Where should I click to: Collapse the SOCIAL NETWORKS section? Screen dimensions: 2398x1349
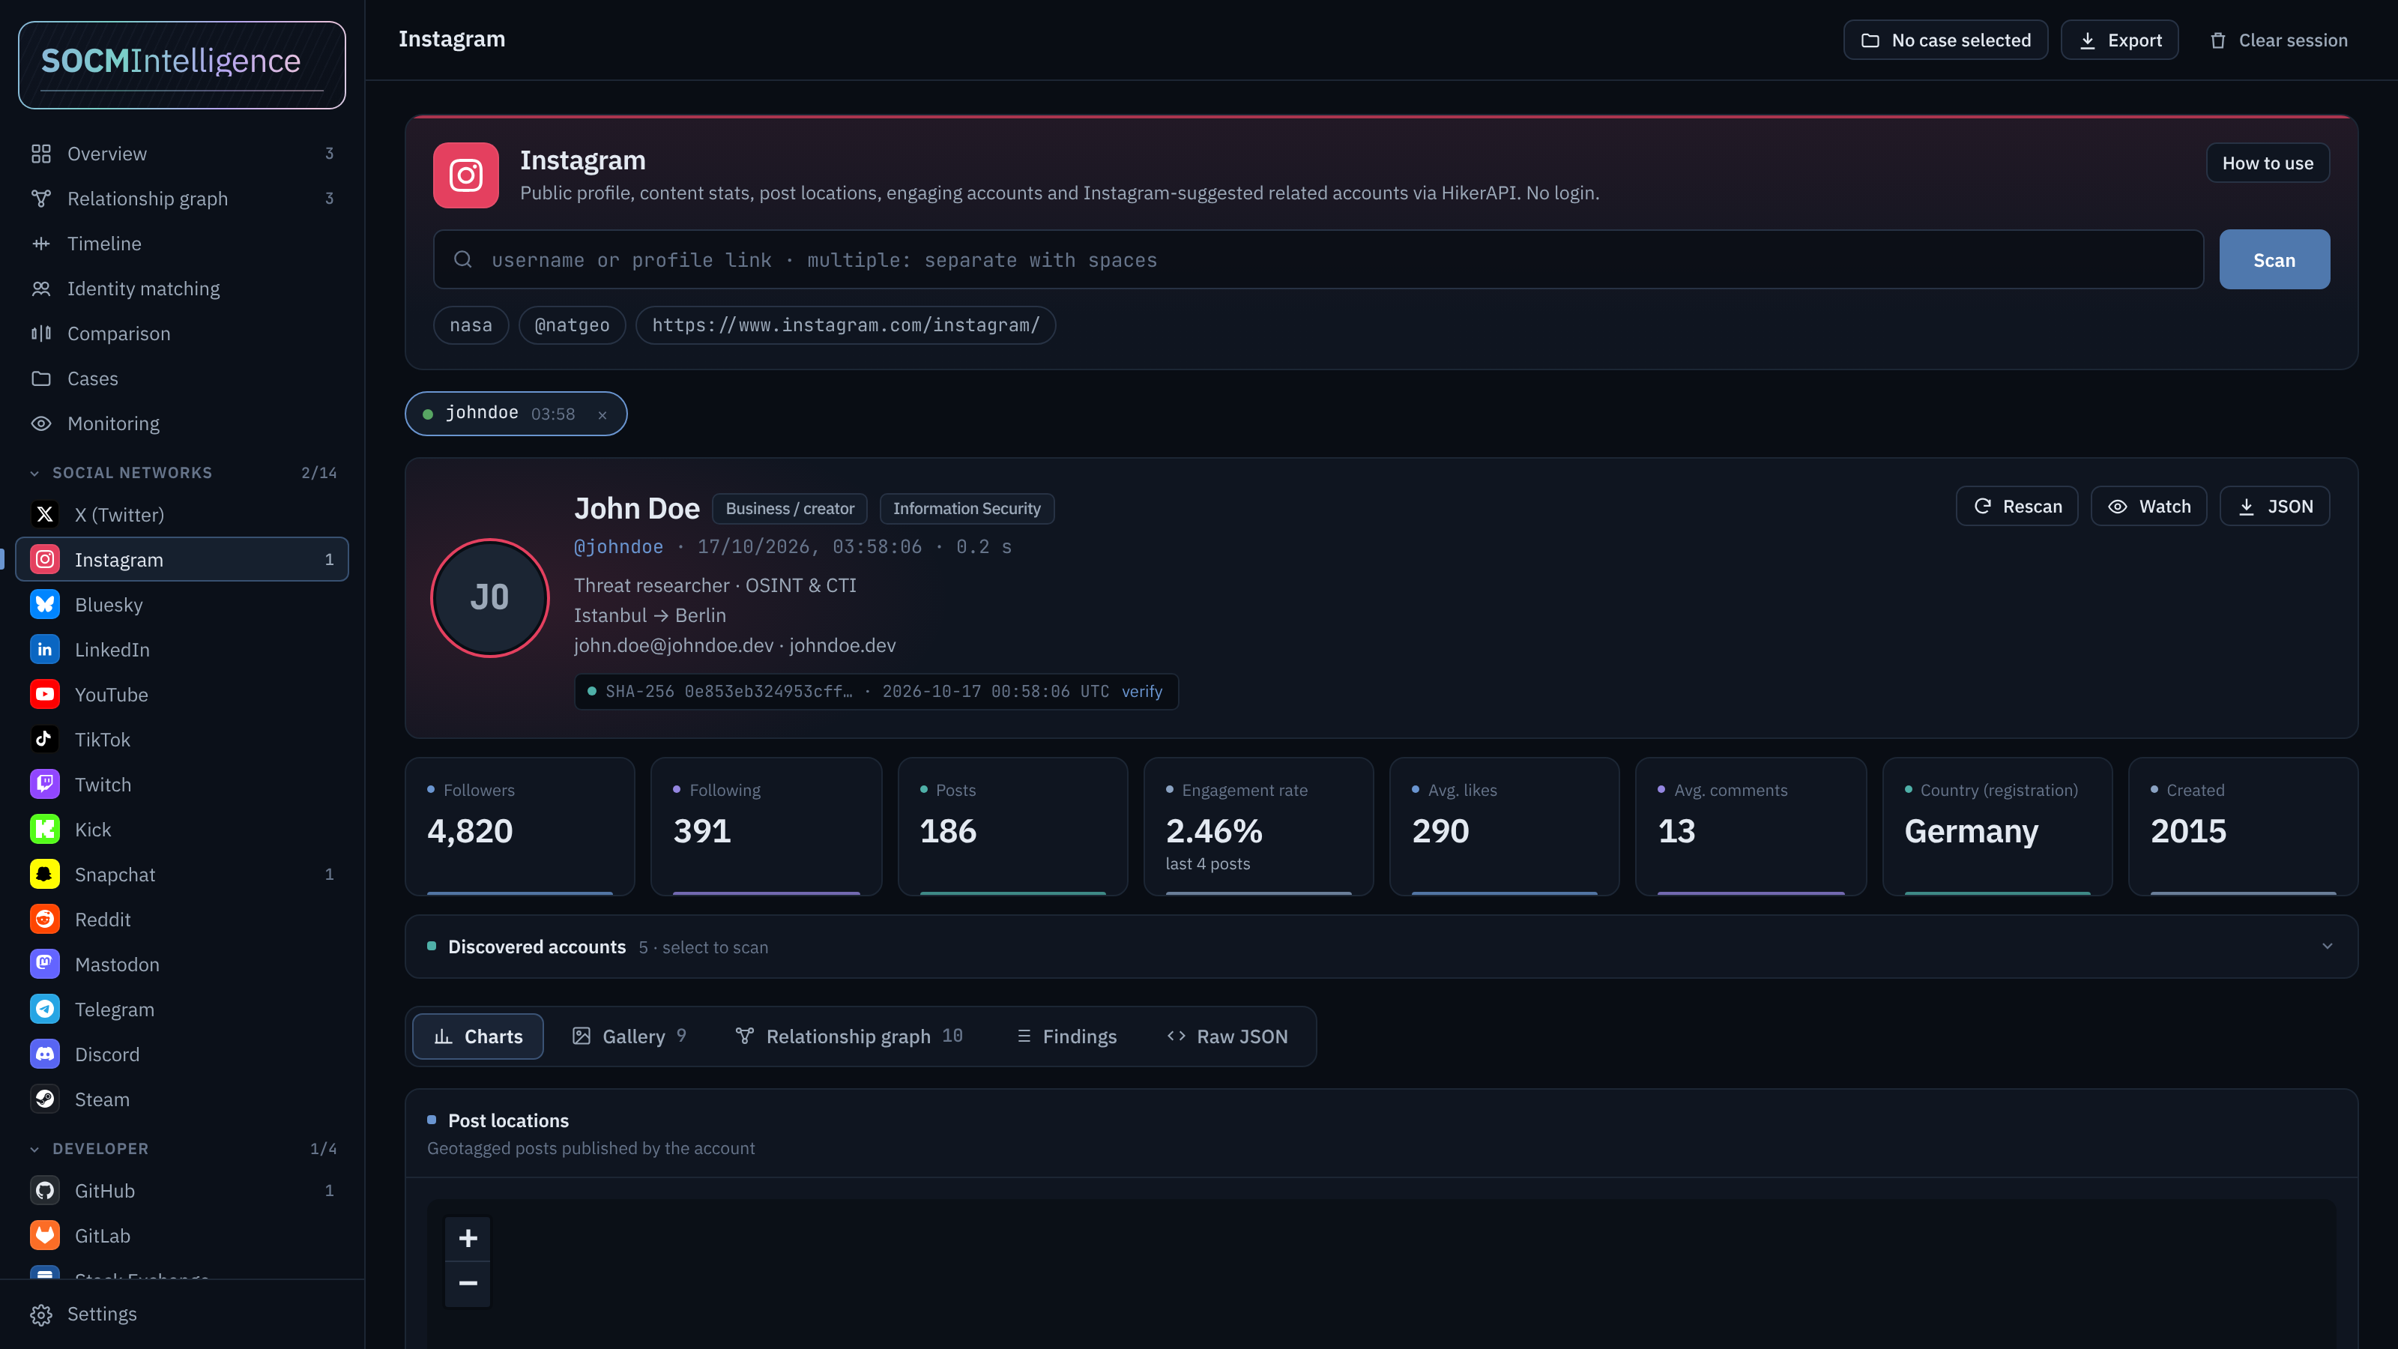point(181,473)
